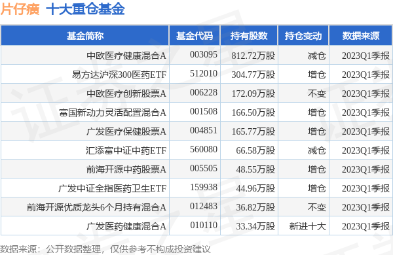Click 不变 in the 中欧医疗创新股票A row

(x=317, y=93)
